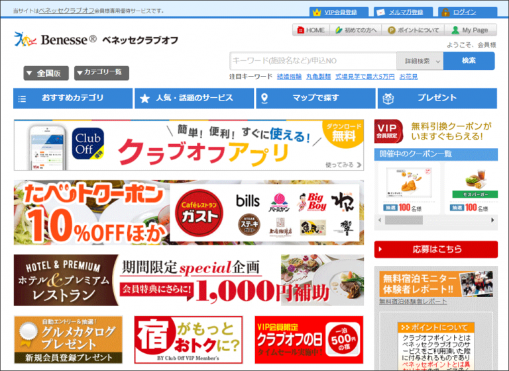
Task: Click the My Page person icon
Action: coord(455,30)
